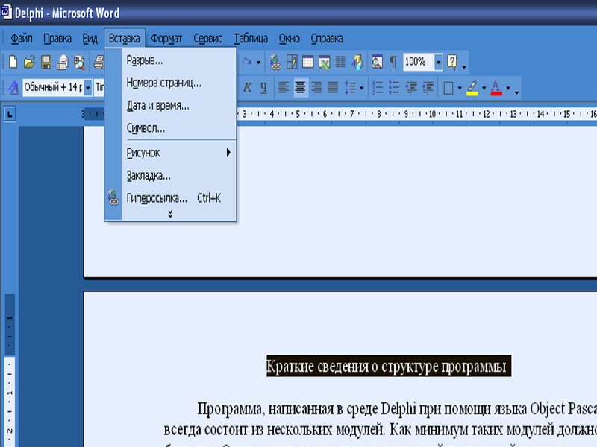Click the Columns toolbar icon

tap(340, 62)
